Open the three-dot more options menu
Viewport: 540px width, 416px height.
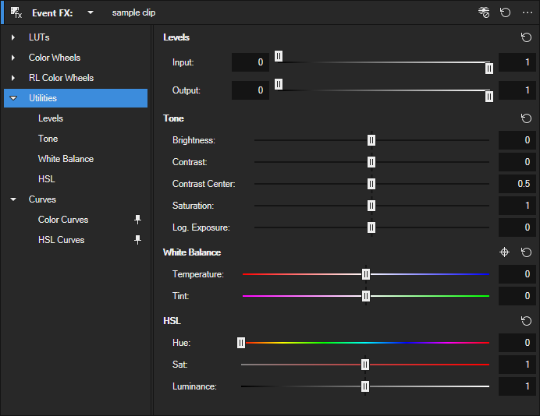(527, 12)
